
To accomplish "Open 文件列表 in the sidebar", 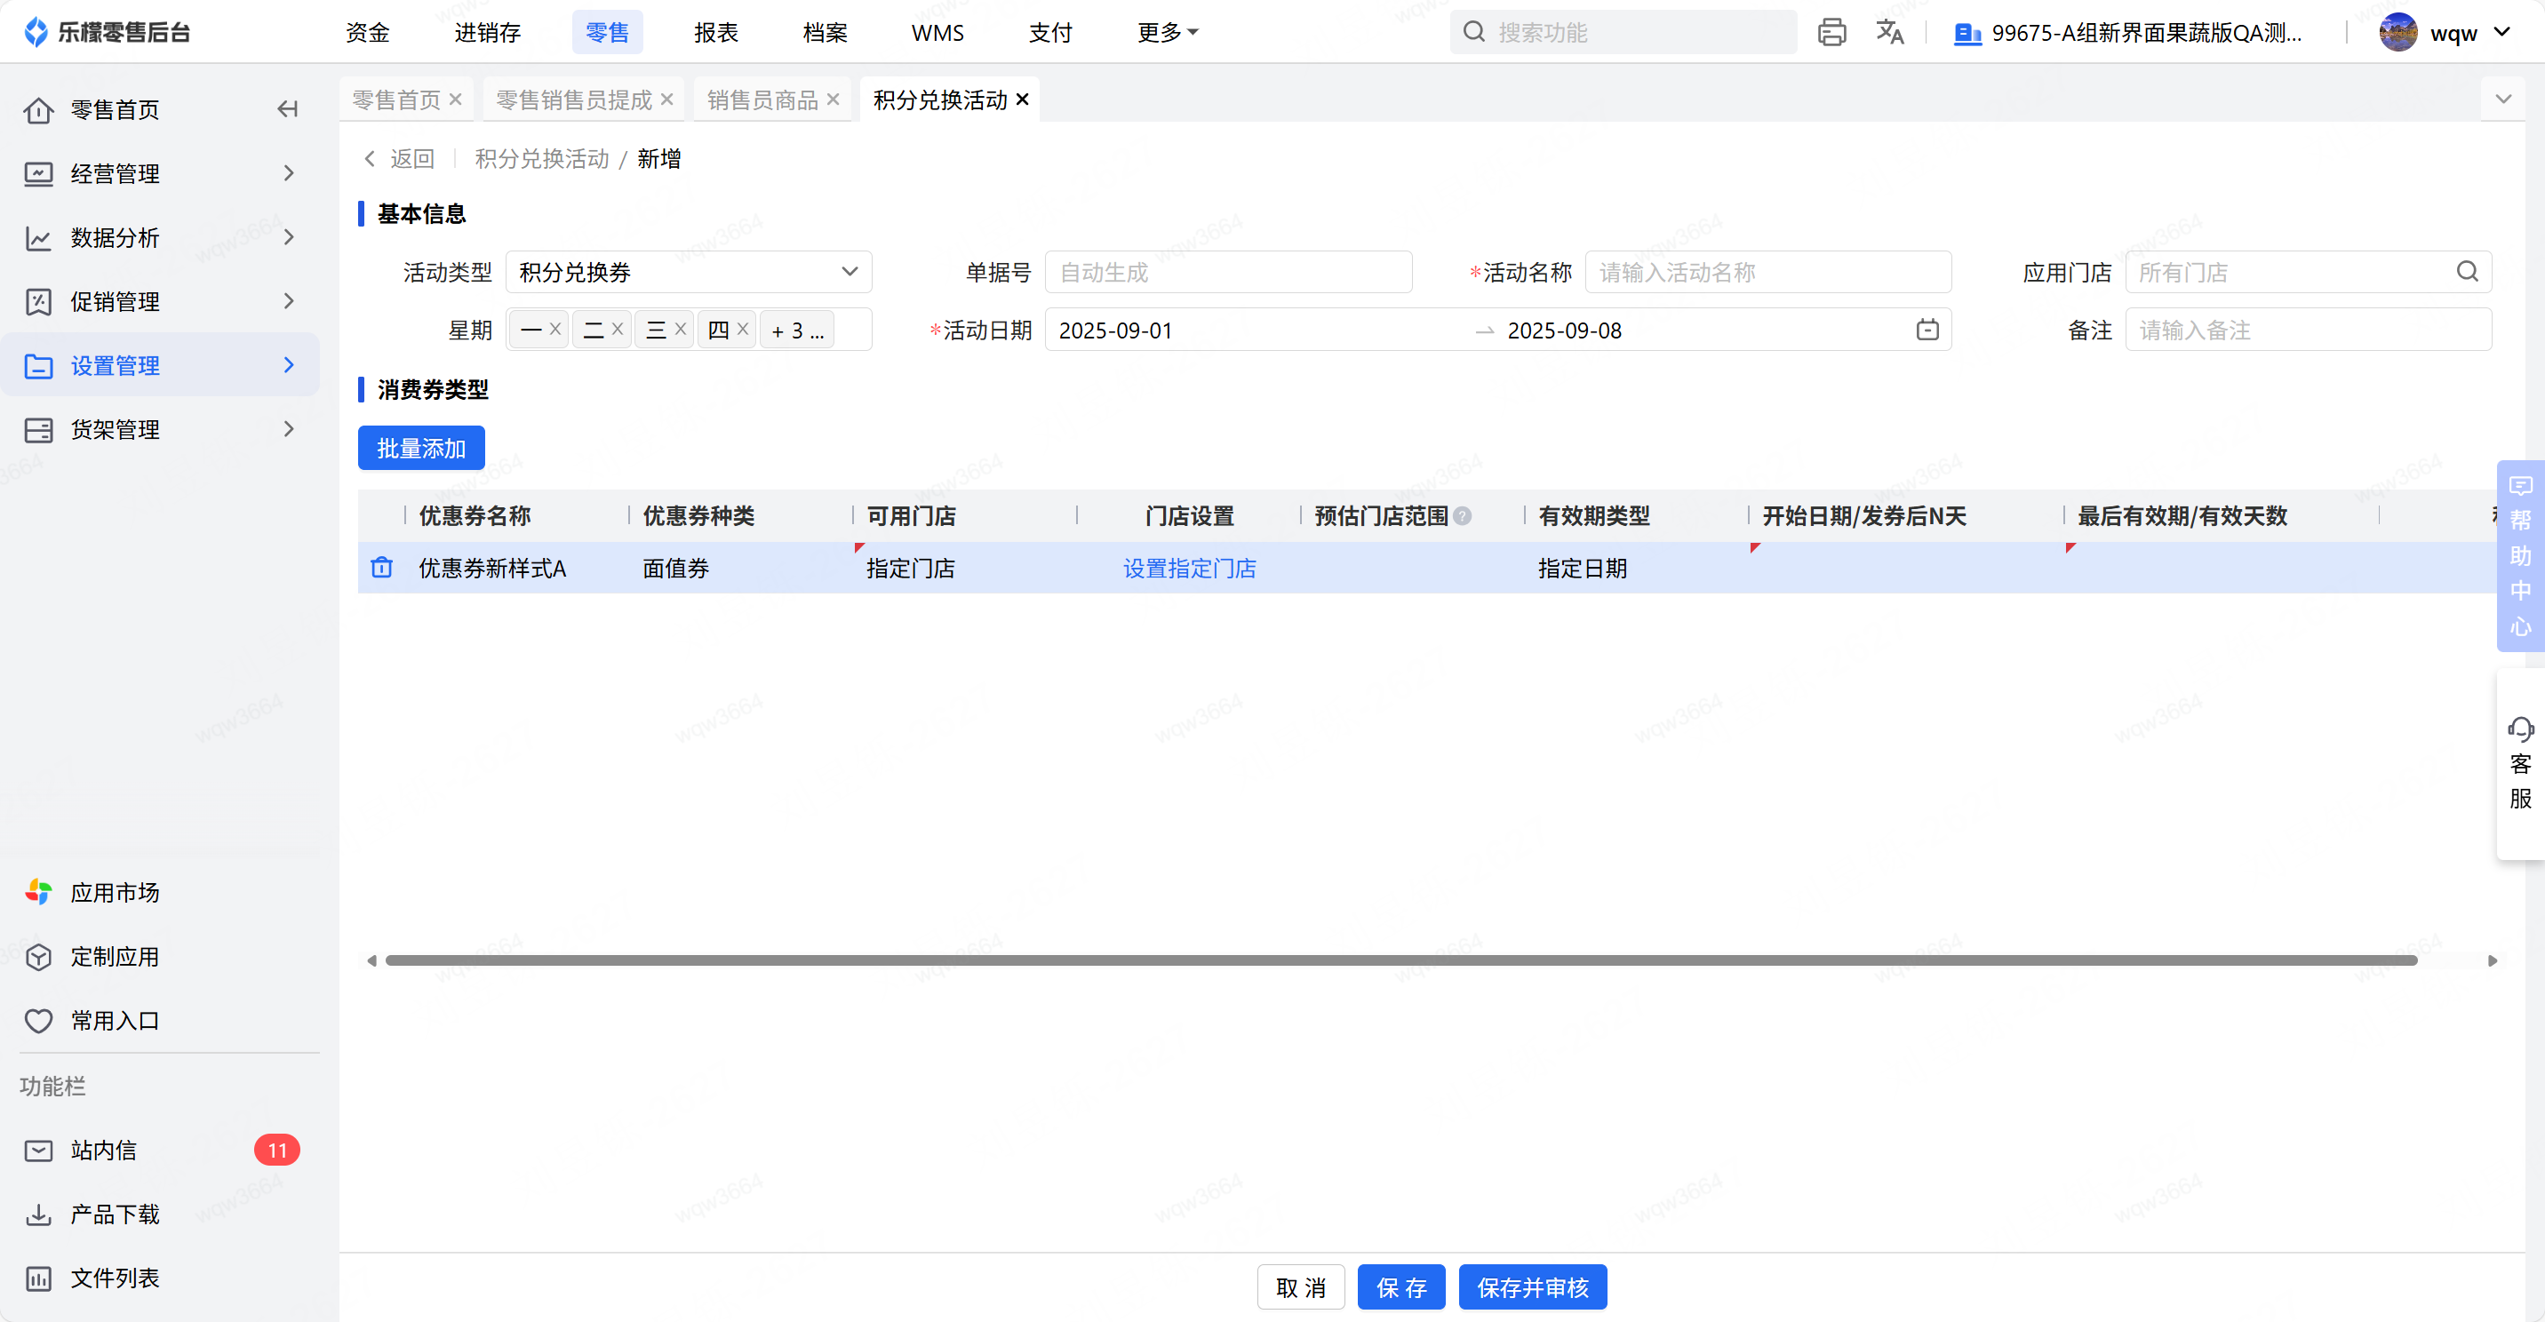I will coord(115,1278).
